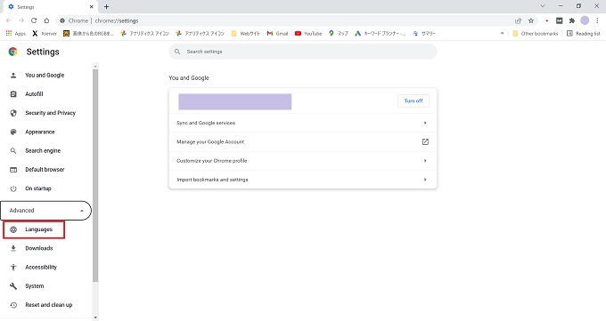Open the Google Maps bookmark
This screenshot has width=606, height=321.
[x=339, y=34]
